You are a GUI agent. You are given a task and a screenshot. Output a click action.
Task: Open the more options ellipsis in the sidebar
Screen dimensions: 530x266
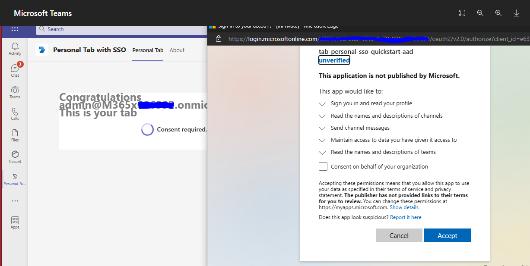pyautogui.click(x=15, y=200)
